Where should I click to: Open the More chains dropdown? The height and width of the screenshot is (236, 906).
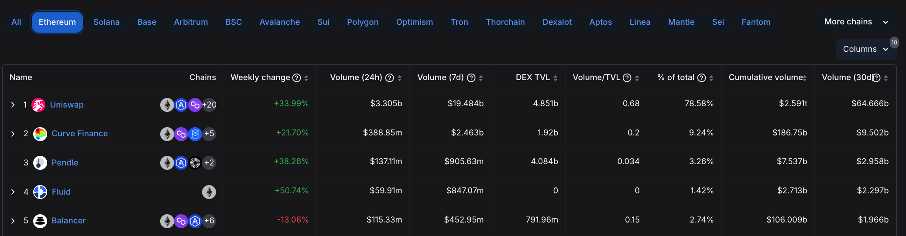click(856, 22)
